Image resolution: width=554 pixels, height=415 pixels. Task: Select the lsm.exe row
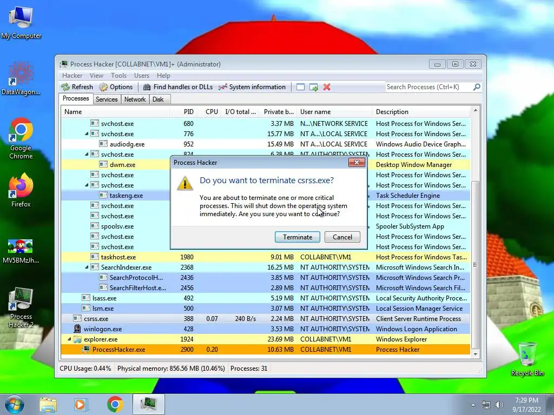click(266, 308)
